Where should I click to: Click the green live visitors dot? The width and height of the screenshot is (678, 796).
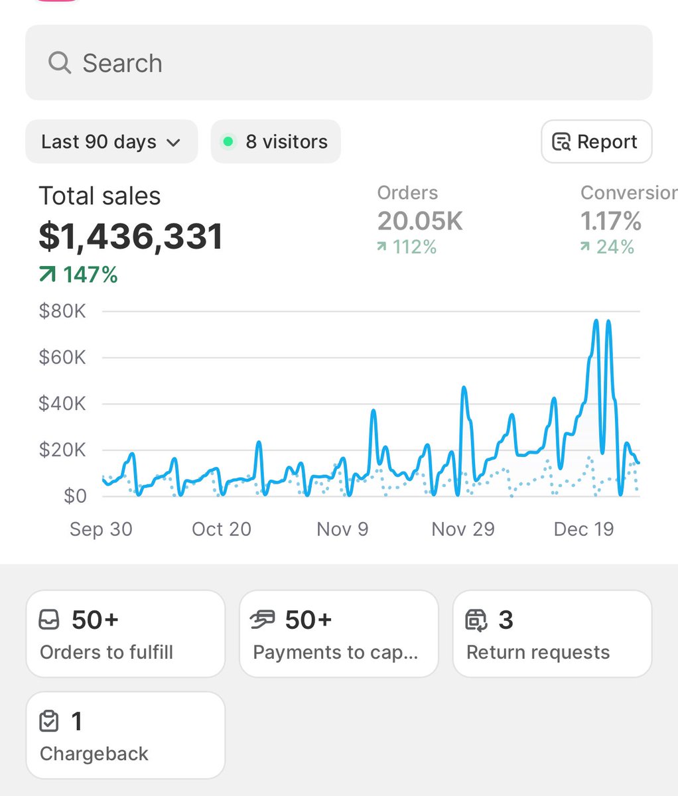pos(228,141)
